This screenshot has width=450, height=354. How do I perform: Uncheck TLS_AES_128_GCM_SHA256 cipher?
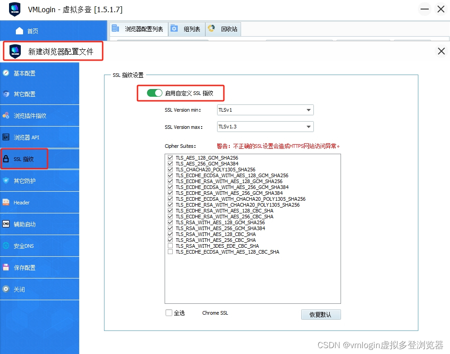(x=170, y=157)
